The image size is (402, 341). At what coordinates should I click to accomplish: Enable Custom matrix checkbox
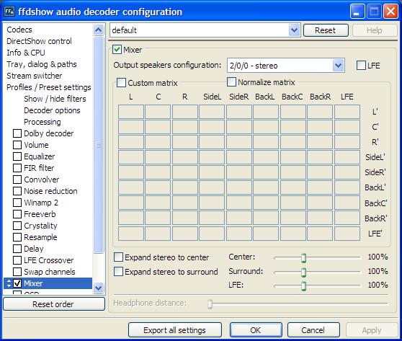[x=121, y=83]
